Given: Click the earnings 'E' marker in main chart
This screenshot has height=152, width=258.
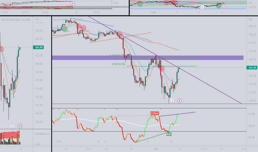Looking at the screenshot, I should (x=172, y=101).
